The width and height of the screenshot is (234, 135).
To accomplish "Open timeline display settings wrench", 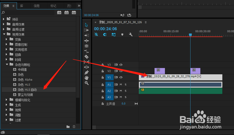I will point(131,35).
